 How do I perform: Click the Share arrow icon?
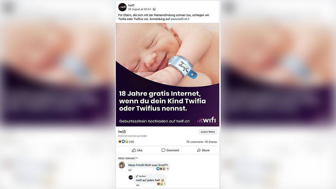tap(199, 150)
